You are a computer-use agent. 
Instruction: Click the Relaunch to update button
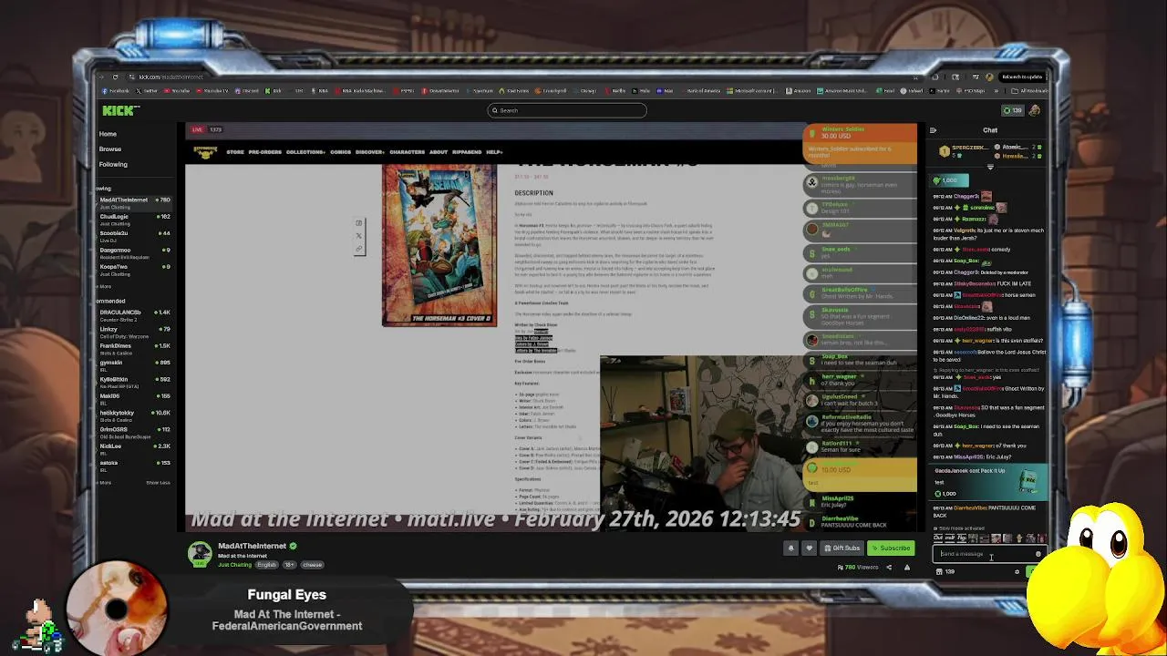[x=1020, y=77]
